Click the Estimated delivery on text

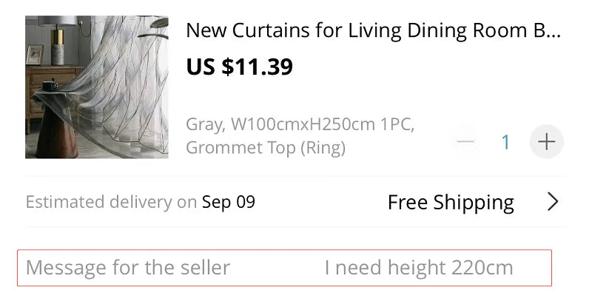pyautogui.click(x=111, y=202)
